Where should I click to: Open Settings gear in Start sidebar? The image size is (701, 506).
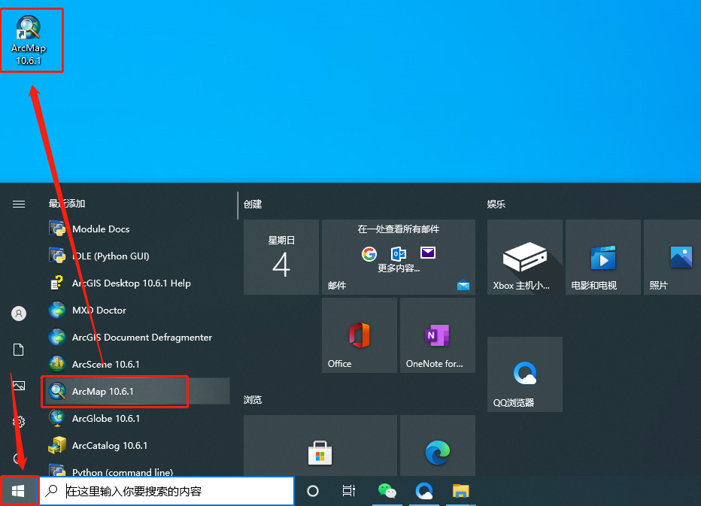[19, 422]
